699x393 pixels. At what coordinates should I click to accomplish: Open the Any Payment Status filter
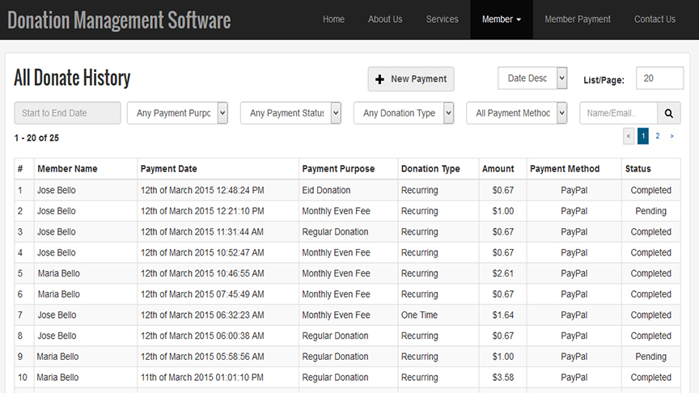pyautogui.click(x=290, y=113)
